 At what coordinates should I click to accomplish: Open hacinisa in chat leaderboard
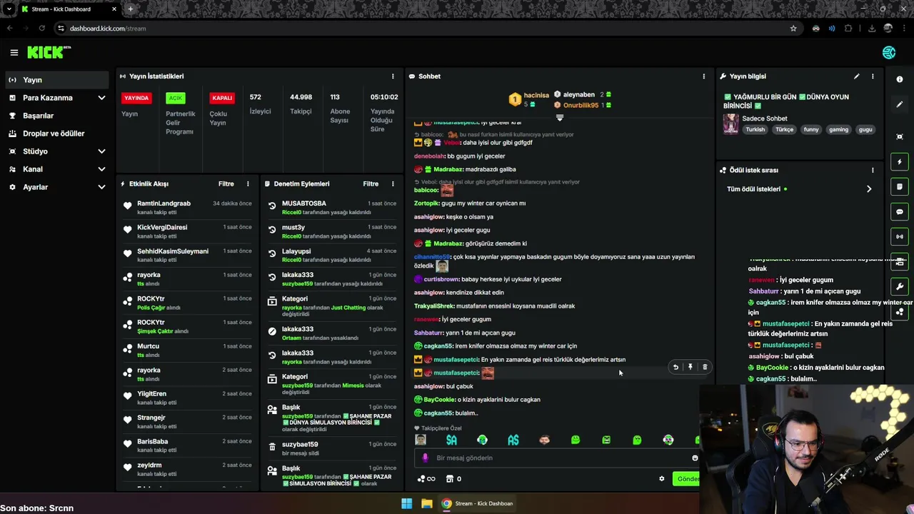536,95
